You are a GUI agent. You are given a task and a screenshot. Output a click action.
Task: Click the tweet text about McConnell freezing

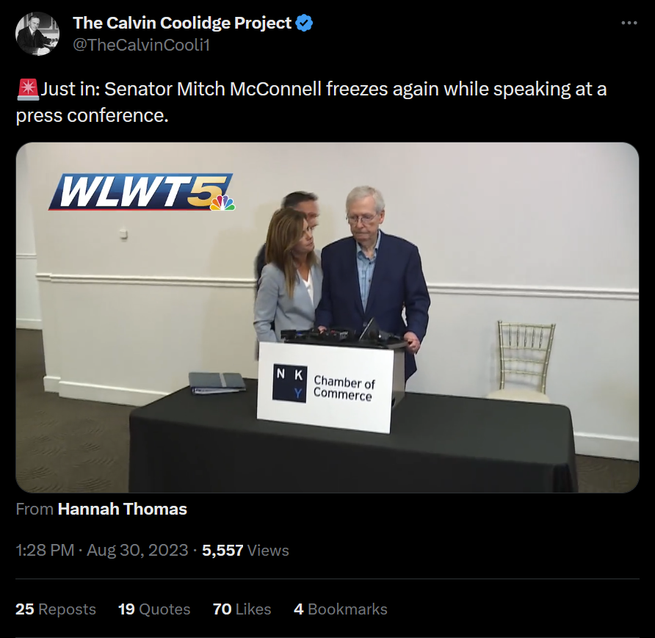[311, 102]
